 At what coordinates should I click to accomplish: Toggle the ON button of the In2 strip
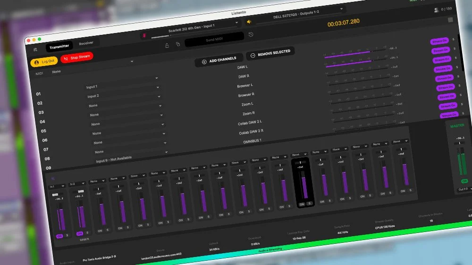[x=79, y=233]
